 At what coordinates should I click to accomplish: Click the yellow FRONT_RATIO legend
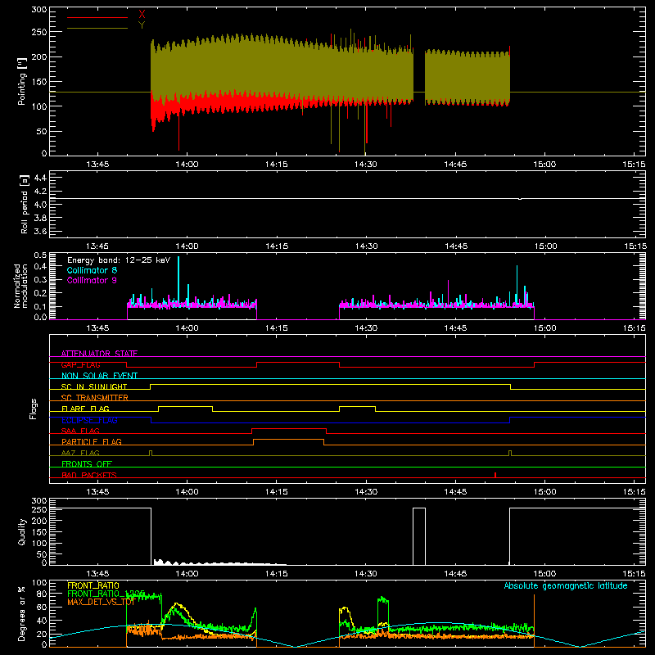pos(93,585)
